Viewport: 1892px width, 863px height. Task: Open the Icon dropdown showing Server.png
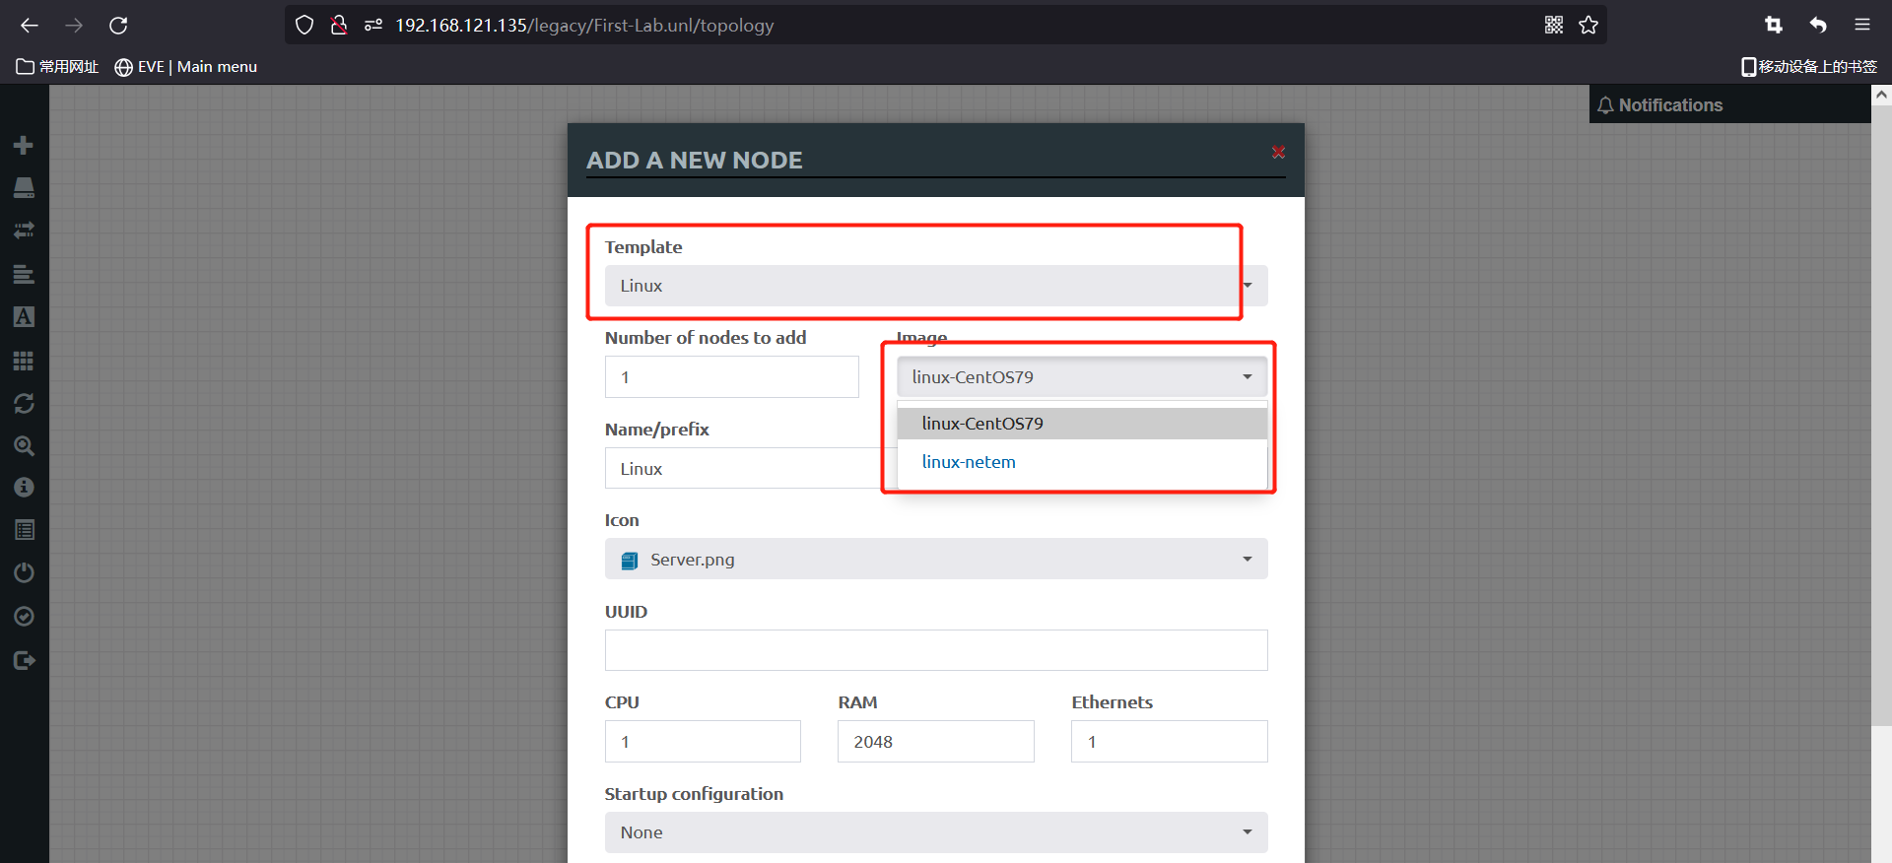[x=935, y=560]
